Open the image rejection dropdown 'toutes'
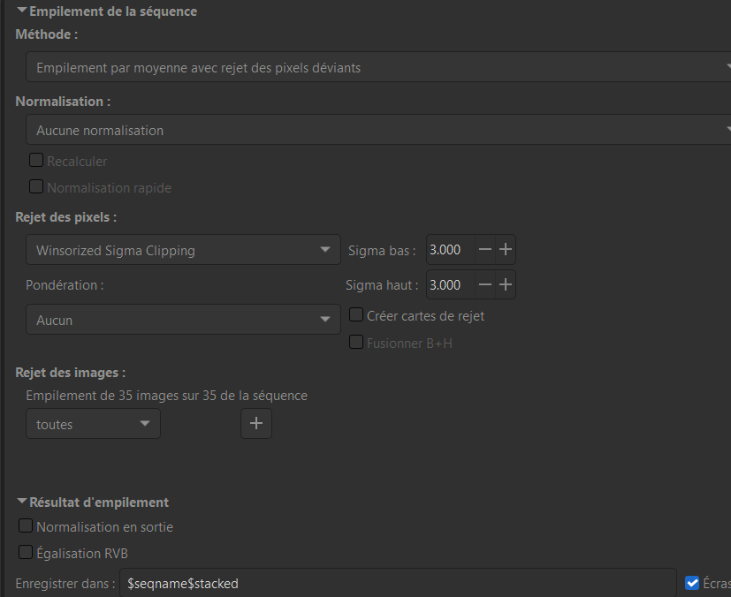Screen dimensions: 731x597 [93, 425]
